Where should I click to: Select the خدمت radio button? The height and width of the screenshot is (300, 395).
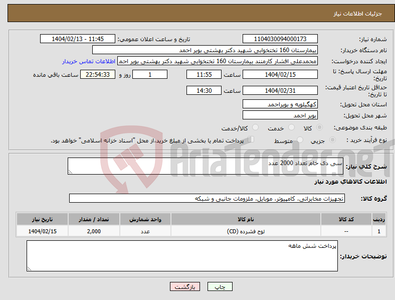point(291,127)
